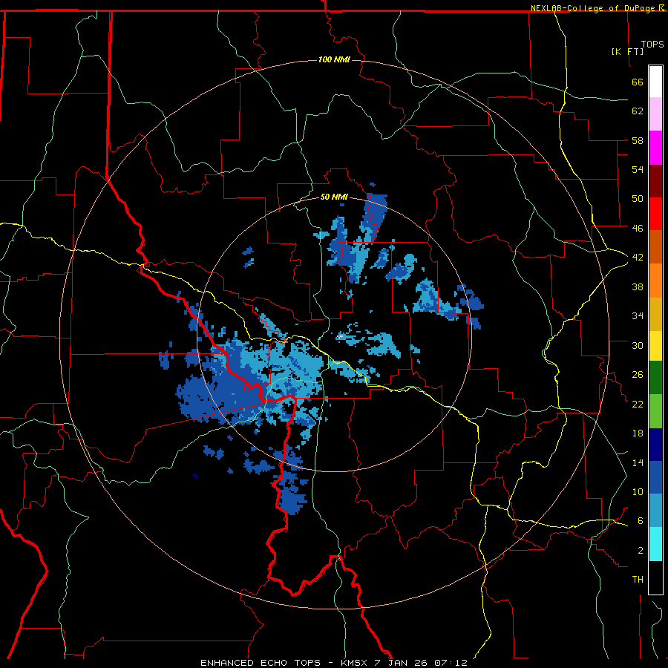Click the dark red legend swatch
This screenshot has width=668, height=668.
[655, 181]
